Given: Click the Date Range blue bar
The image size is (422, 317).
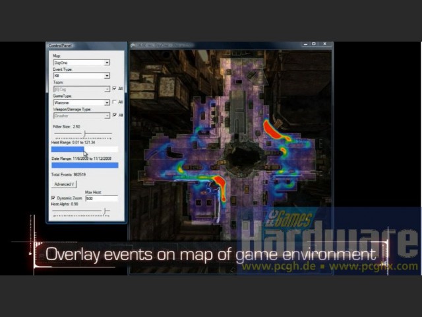Looking at the screenshot, I should click(x=85, y=165).
